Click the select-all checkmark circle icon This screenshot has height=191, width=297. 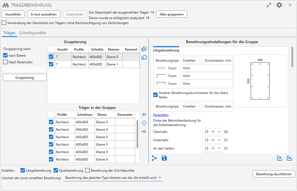tap(144, 49)
